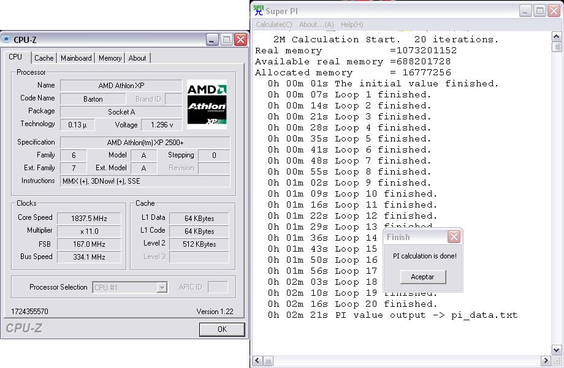564x368 pixels.
Task: Click the L1 Data value '64 KBytes'
Action: (x=199, y=218)
